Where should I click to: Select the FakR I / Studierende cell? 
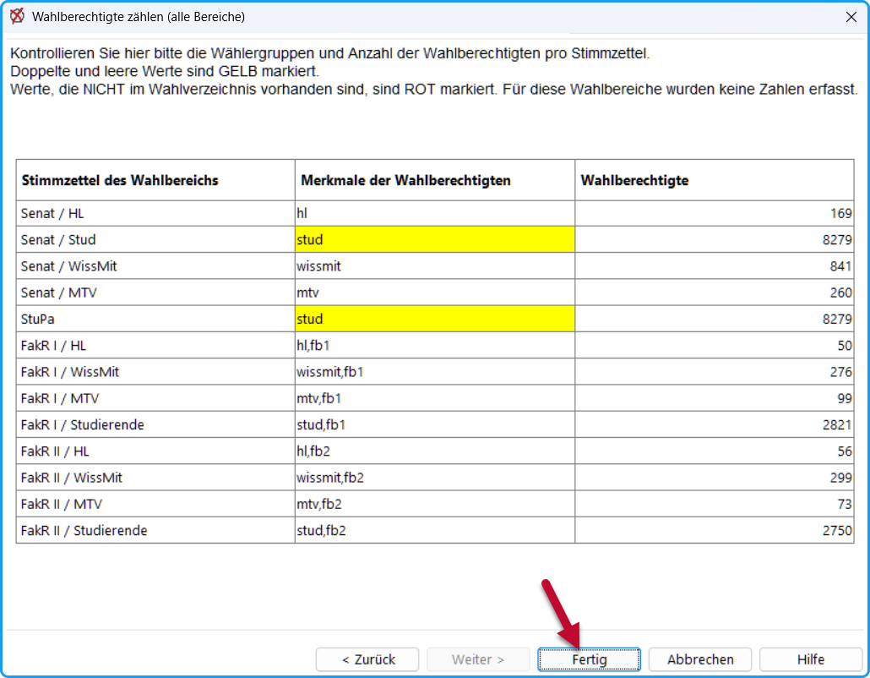point(155,424)
